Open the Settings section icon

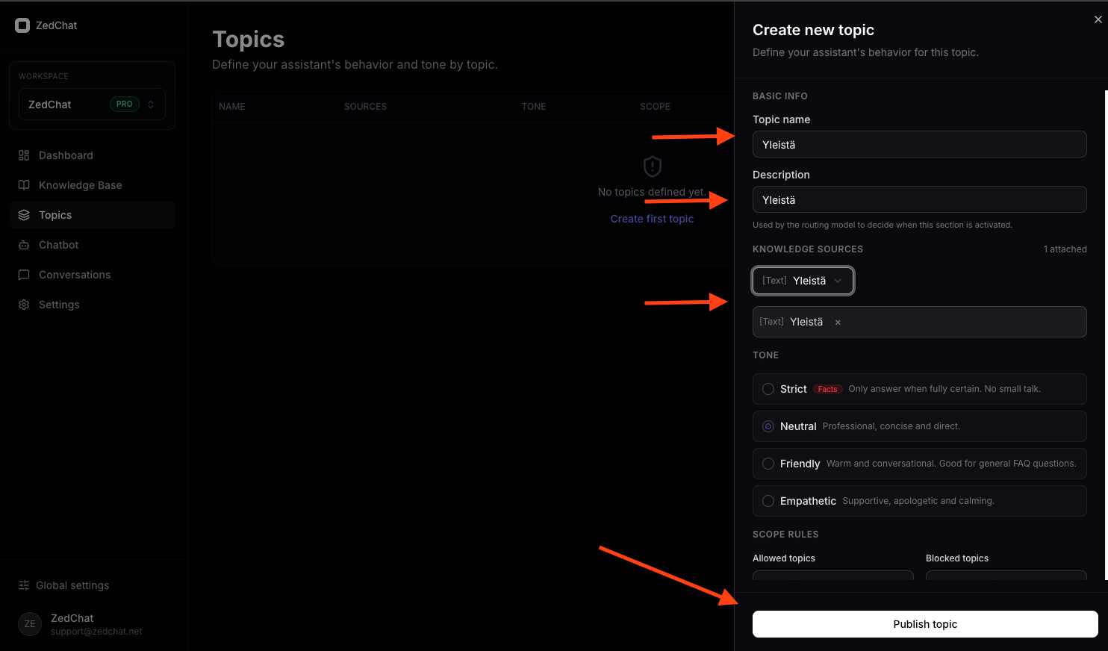25,305
